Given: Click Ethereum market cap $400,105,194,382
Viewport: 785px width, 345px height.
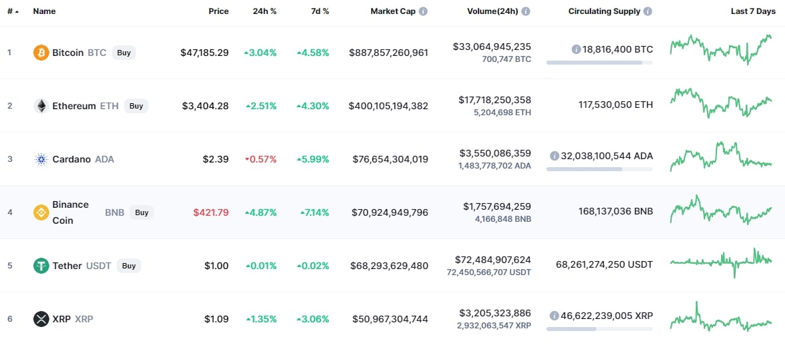Looking at the screenshot, I should coord(389,106).
